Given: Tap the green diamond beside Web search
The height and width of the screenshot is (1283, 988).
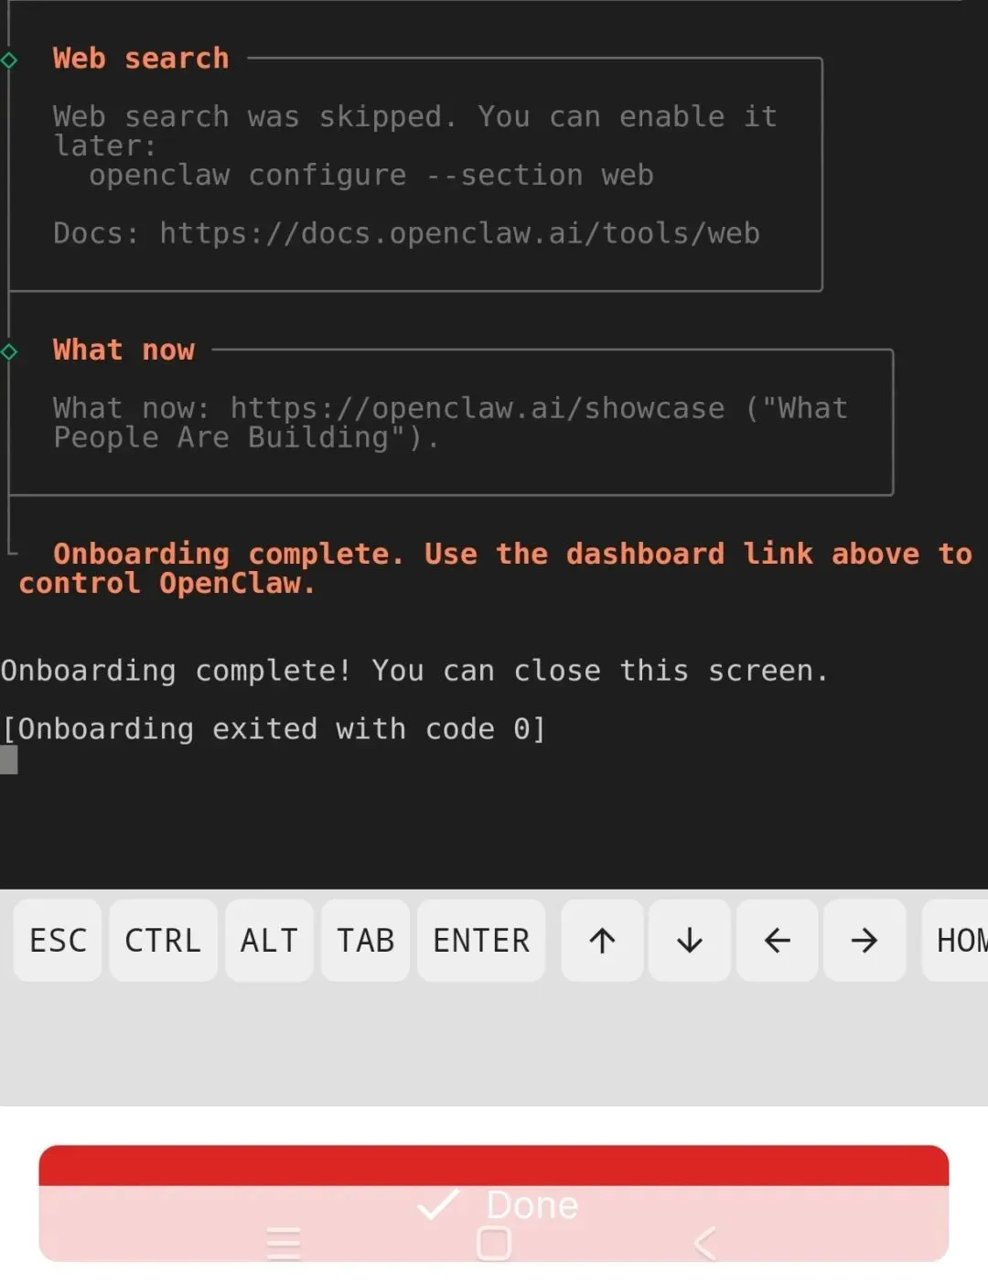Looking at the screenshot, I should (9, 60).
